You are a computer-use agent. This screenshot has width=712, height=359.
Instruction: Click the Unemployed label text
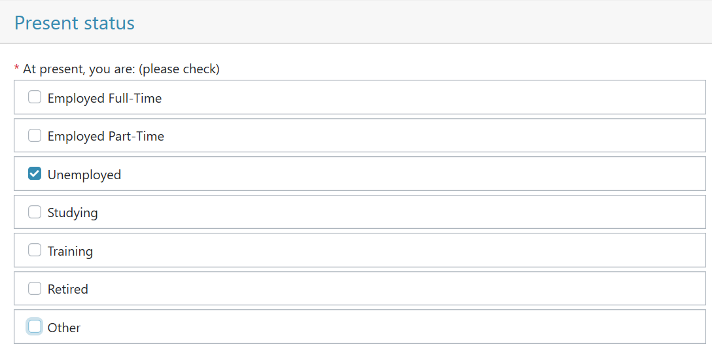click(84, 175)
